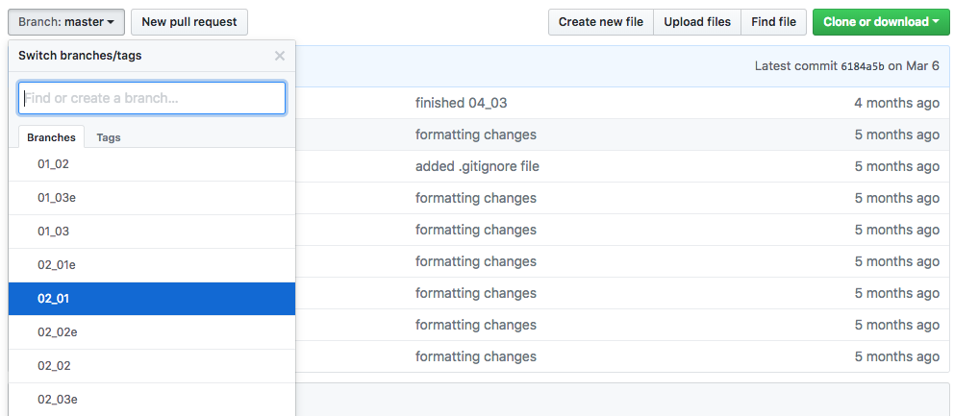Open Find file

[x=773, y=22]
